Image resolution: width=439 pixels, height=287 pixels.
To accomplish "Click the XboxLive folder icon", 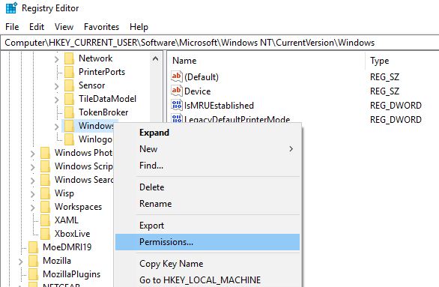I will 45,234.
